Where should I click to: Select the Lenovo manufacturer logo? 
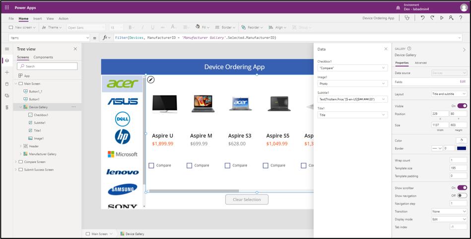123,172
